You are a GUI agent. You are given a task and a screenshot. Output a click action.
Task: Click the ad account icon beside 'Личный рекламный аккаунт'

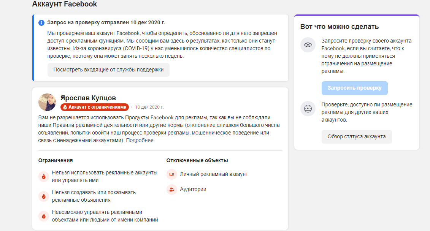pyautogui.click(x=172, y=174)
